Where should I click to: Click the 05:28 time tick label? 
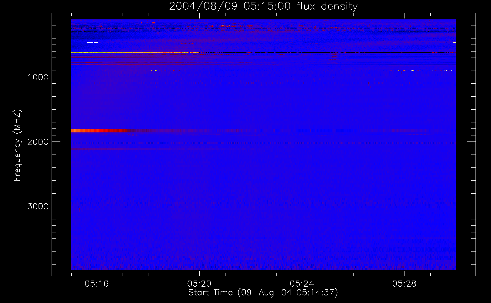click(405, 284)
